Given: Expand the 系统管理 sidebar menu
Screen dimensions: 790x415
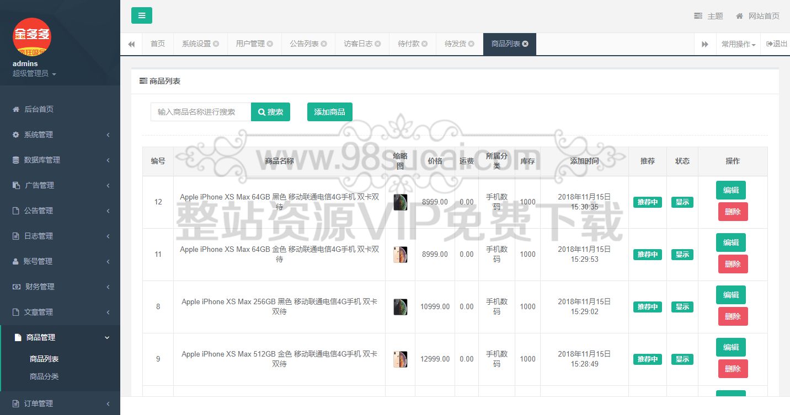Looking at the screenshot, I should tap(60, 134).
